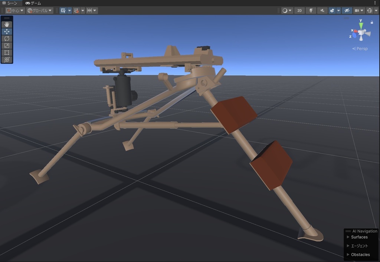Toggle the scene gizmo lock icon

coord(372,22)
